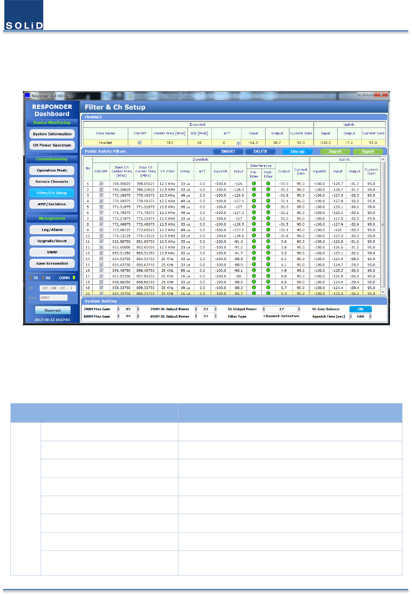Increase 700M DL Output Power

pyautogui.click(x=216, y=309)
